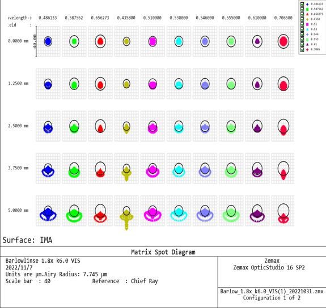Screen dimensions: 326x308
Task: Click the blue spot at 0.0000 mm, 0.486133
Action: point(48,41)
